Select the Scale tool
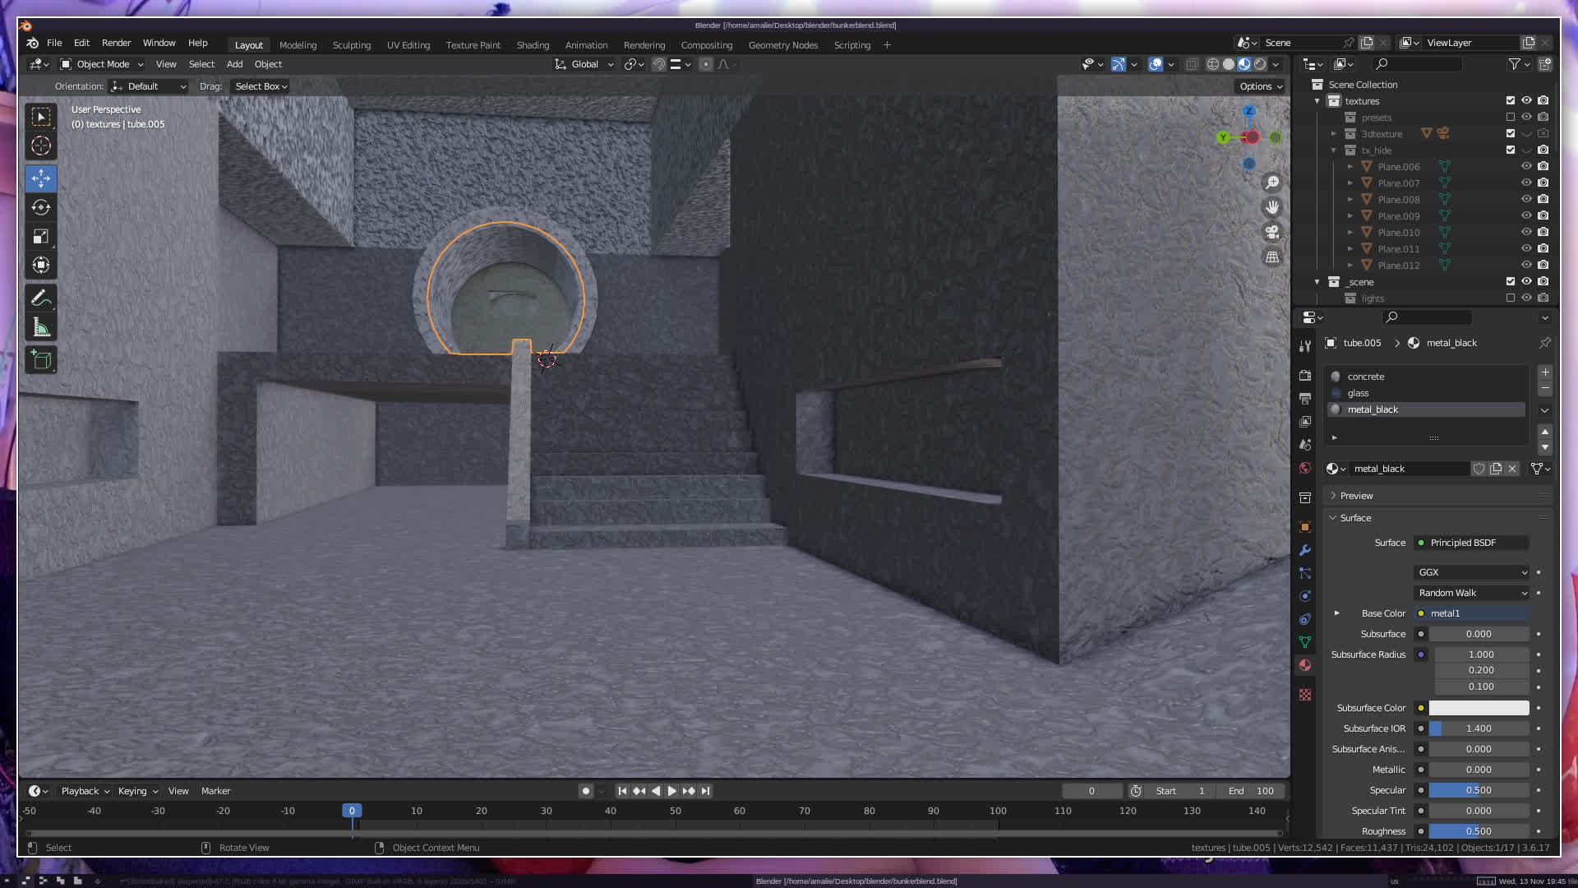The width and height of the screenshot is (1578, 888). tap(41, 237)
